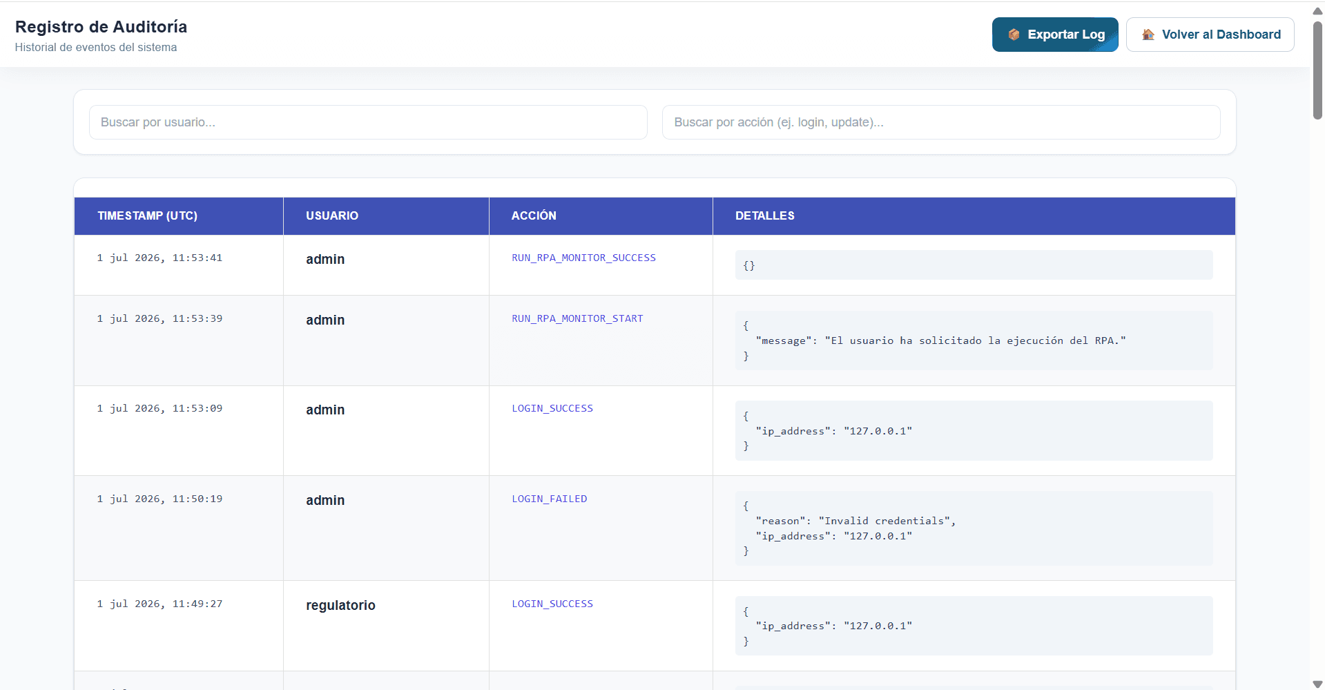The height and width of the screenshot is (690, 1325).
Task: Click ip_address detail in regulatorio row
Action: pyautogui.click(x=833, y=626)
